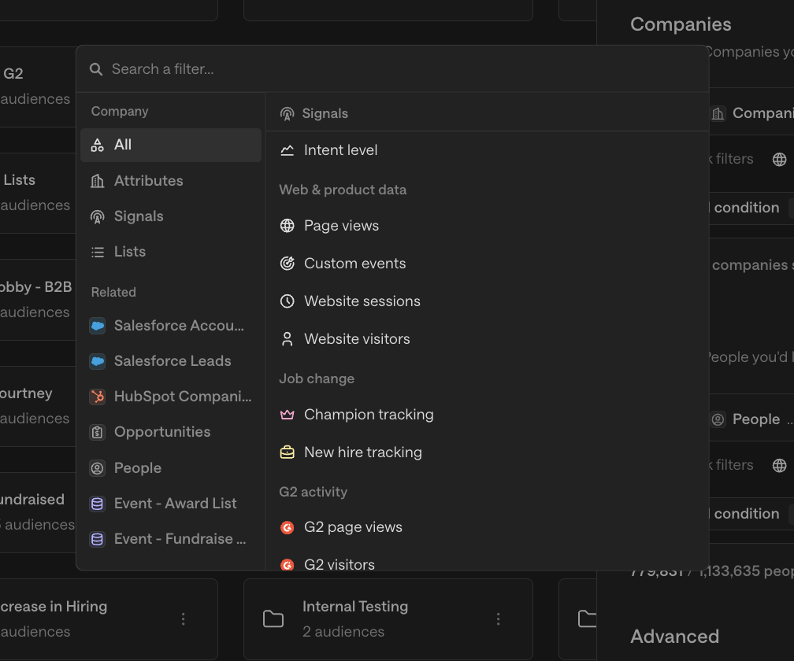This screenshot has width=794, height=661.
Task: Choose Champion tracking filter
Action: (x=487, y=415)
